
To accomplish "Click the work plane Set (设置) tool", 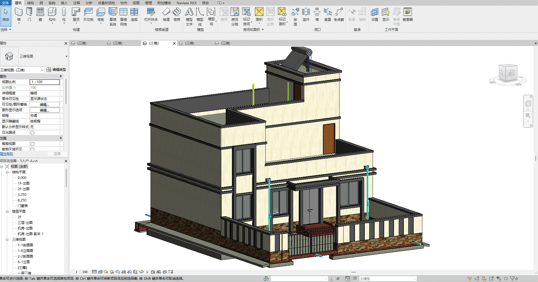I will click(375, 15).
